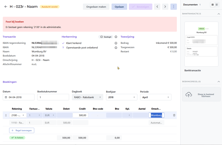The height and width of the screenshot is (145, 222).
Task: Open the Boekjaar 2018 dropdown
Action: [122, 97]
